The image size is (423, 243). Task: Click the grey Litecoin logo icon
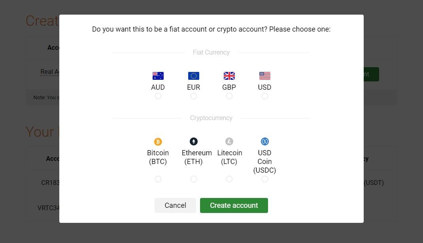229,141
